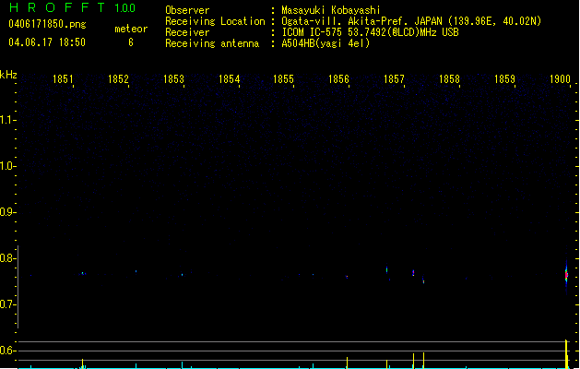The height and width of the screenshot is (369, 580).
Task: Click the 0.6 kHz frequency axis label
Action: tap(7, 351)
